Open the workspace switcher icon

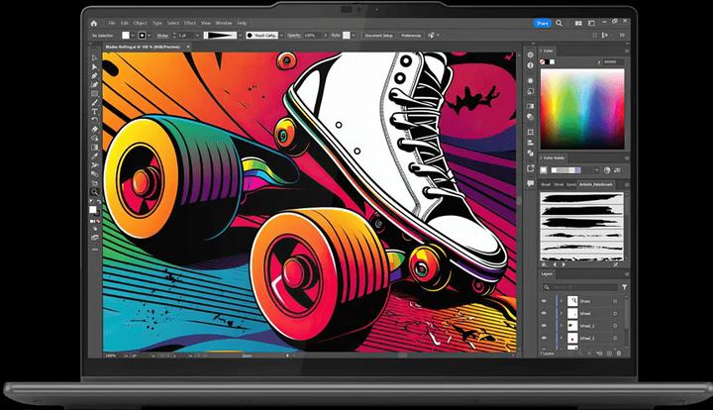coord(591,23)
